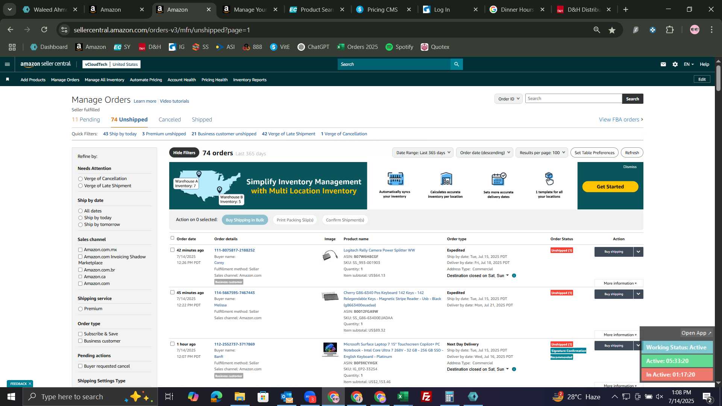This screenshot has width=722, height=406.
Task: Click the Hide Filters button
Action: tap(184, 153)
